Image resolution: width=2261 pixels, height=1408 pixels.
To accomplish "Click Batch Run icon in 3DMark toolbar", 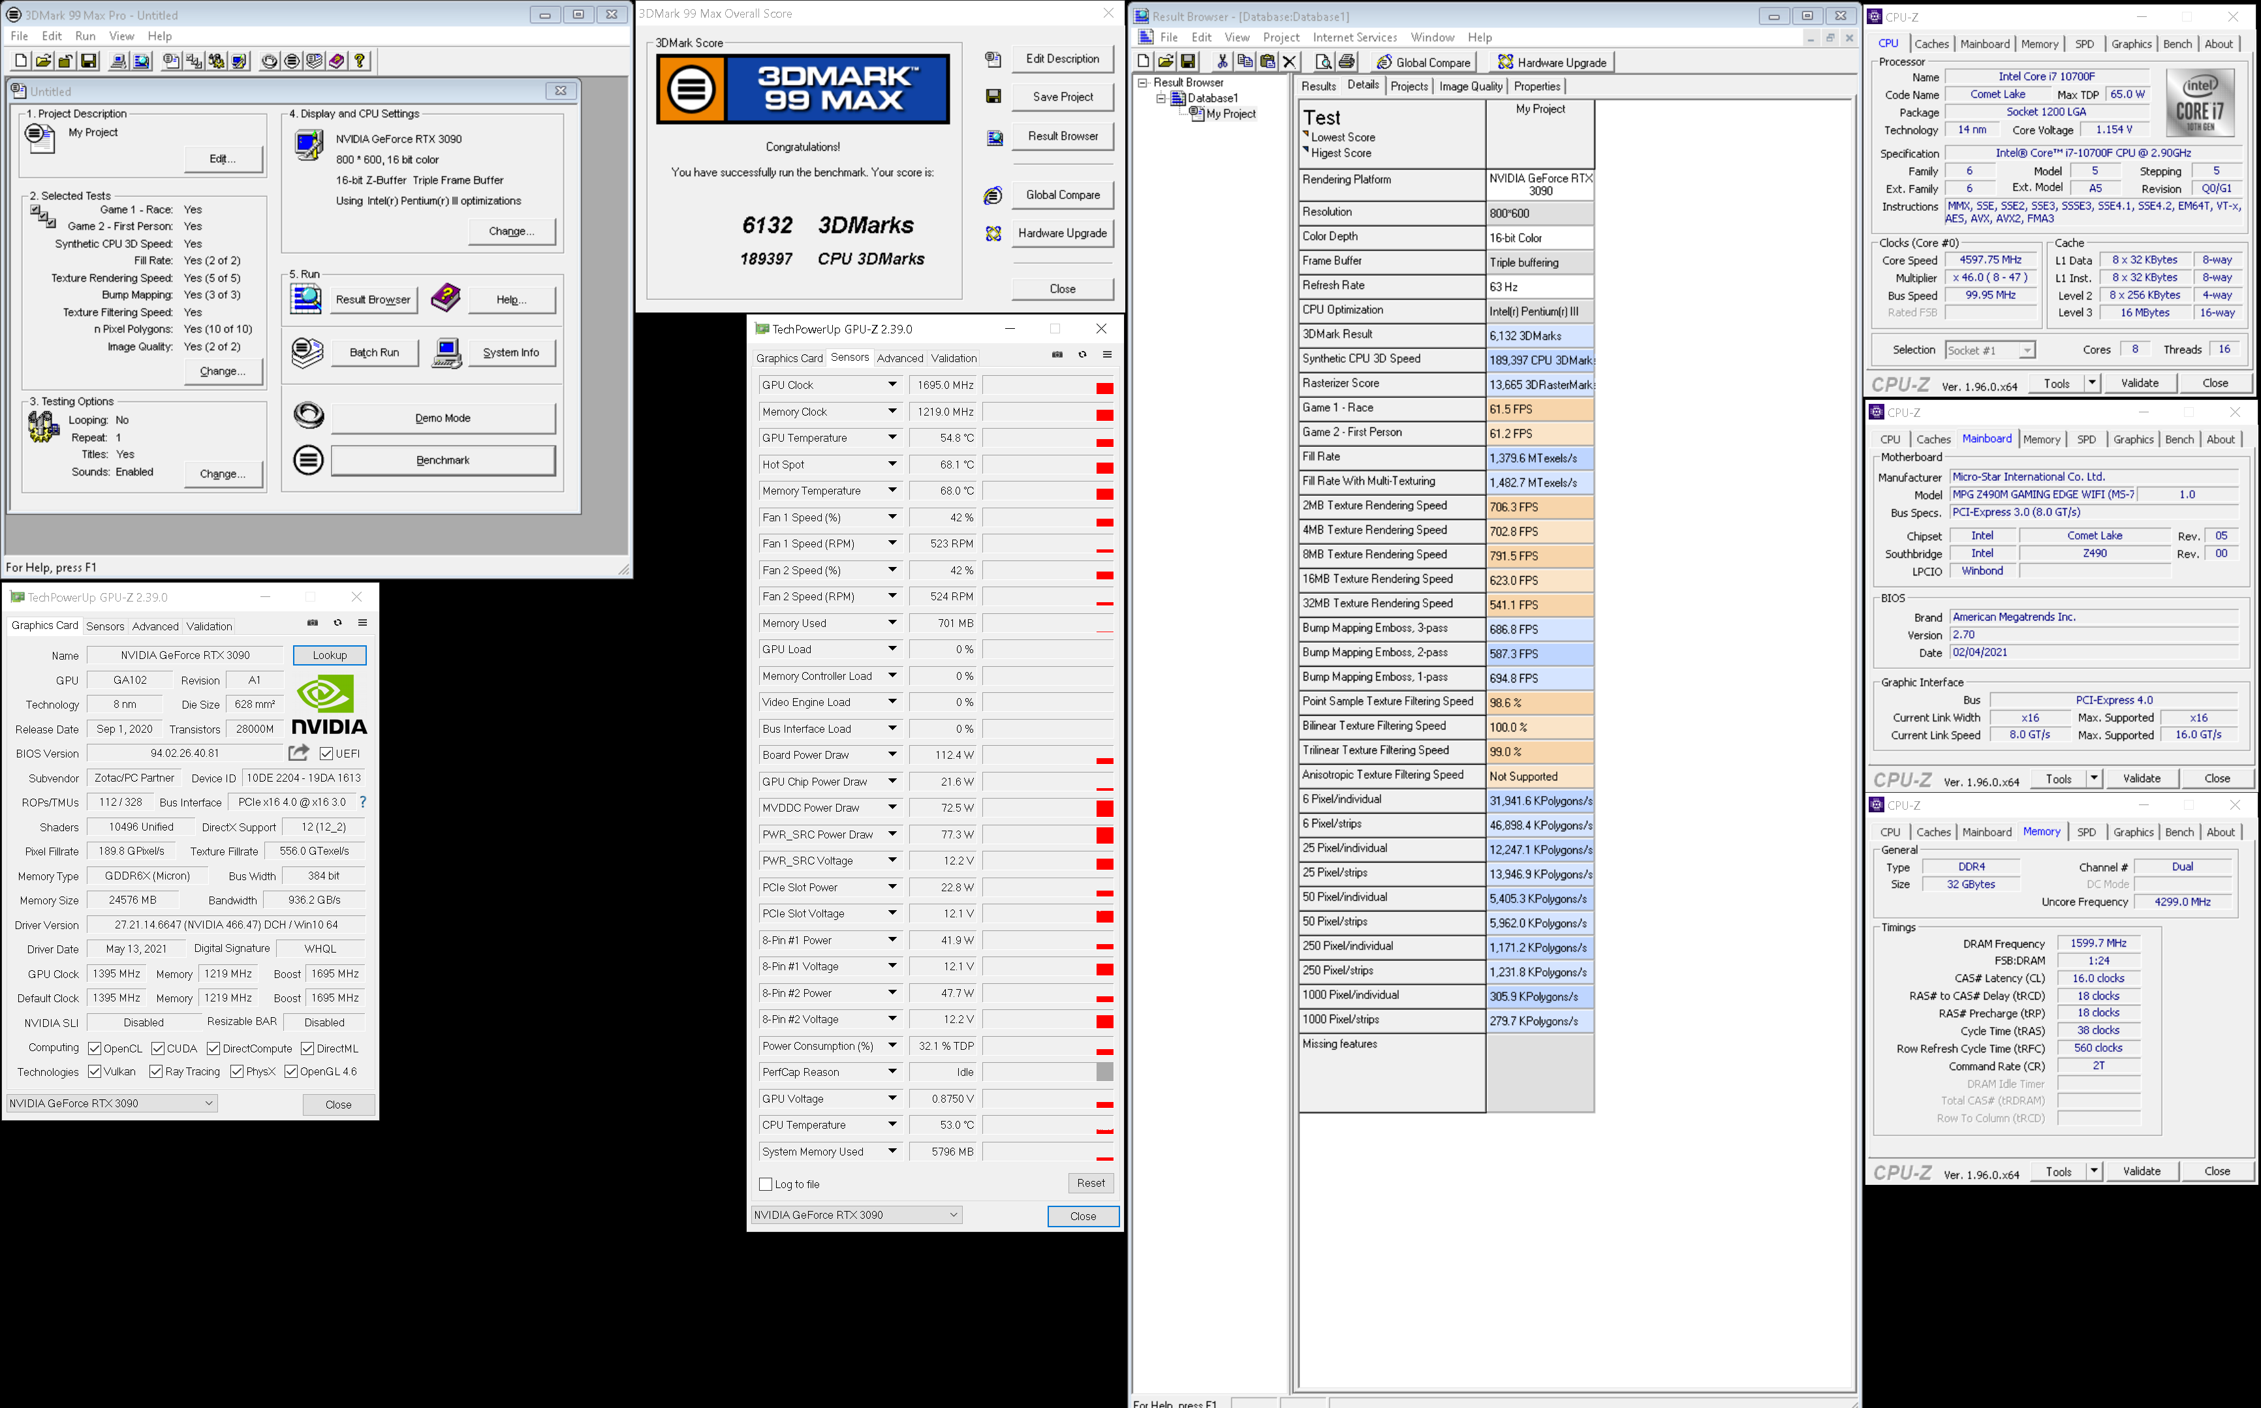I will (315, 61).
